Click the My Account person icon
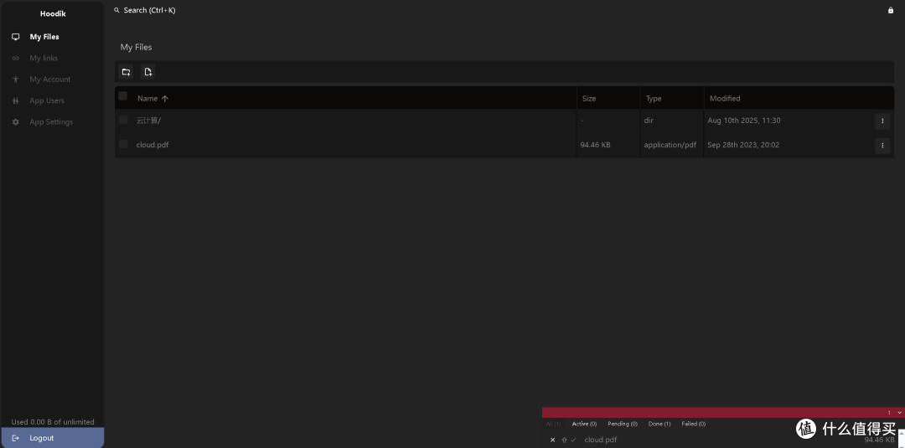This screenshot has width=905, height=448. (x=16, y=80)
